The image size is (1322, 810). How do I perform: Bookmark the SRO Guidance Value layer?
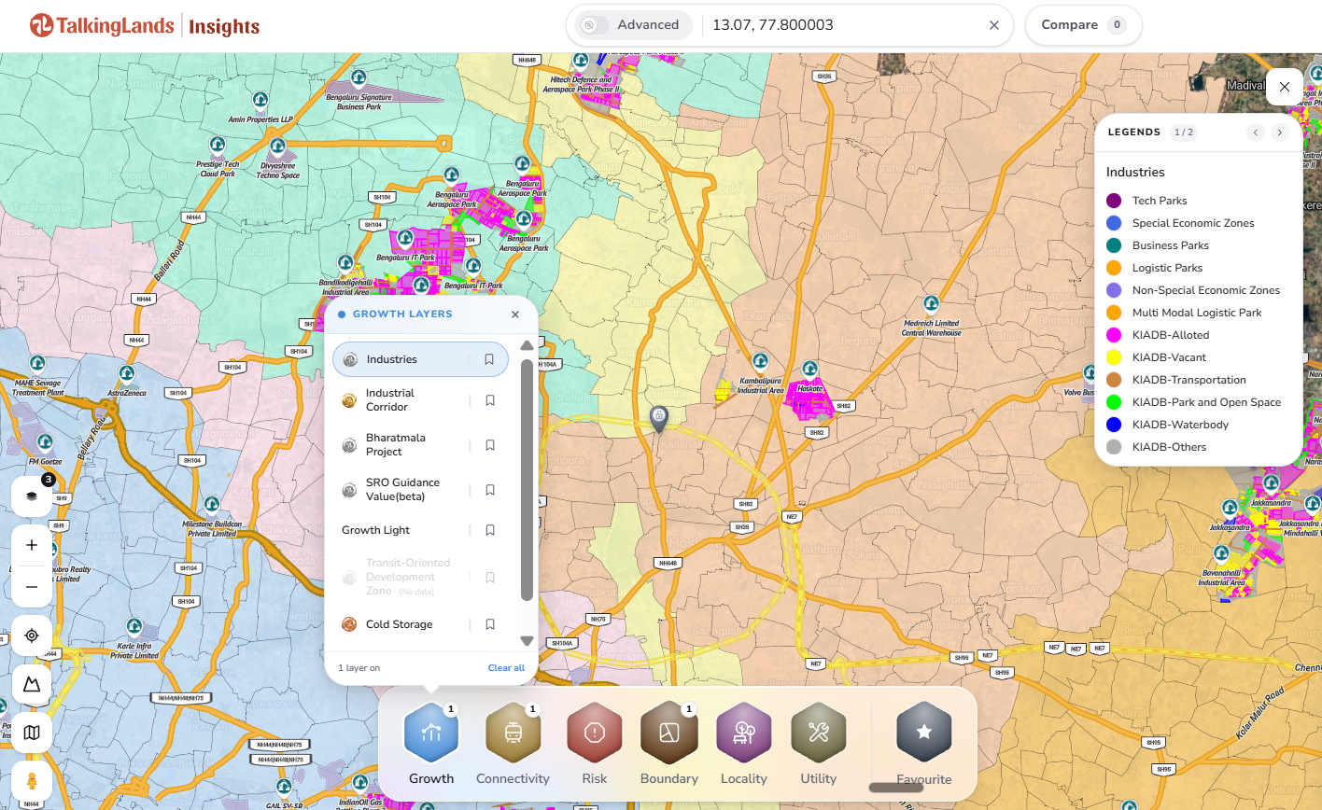pos(490,490)
